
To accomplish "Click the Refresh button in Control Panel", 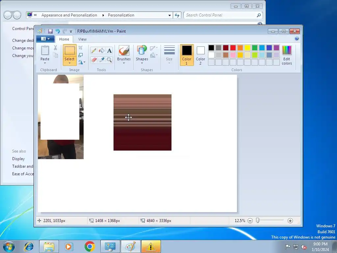I will (177, 15).
